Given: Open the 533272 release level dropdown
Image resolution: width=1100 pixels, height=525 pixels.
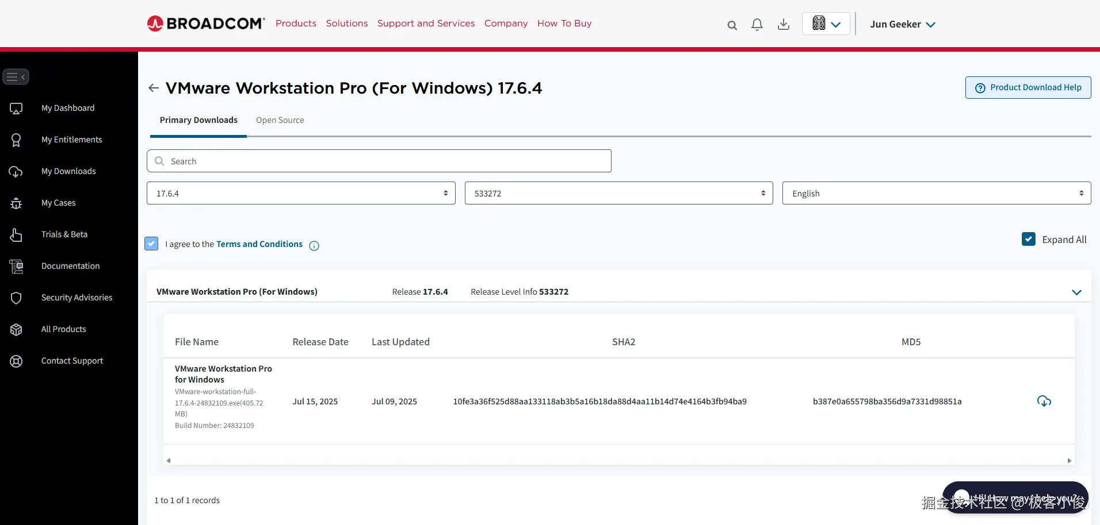Looking at the screenshot, I should 618,193.
